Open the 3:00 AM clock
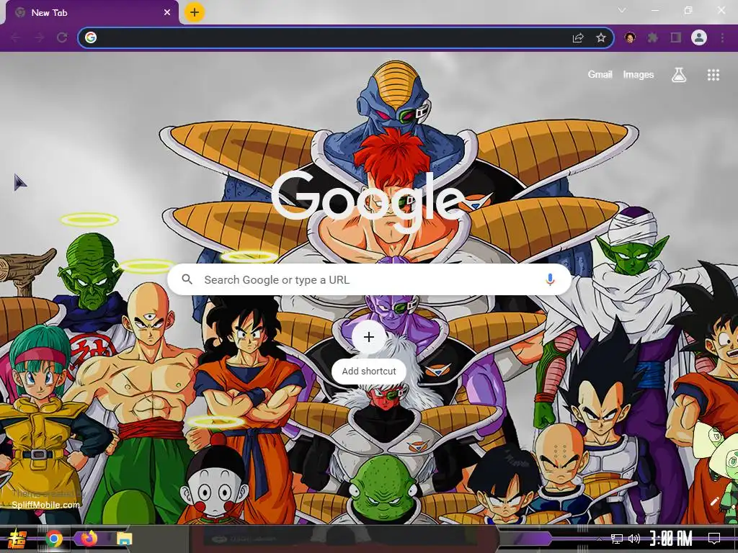Viewport: 738px width, 553px height. (x=671, y=539)
